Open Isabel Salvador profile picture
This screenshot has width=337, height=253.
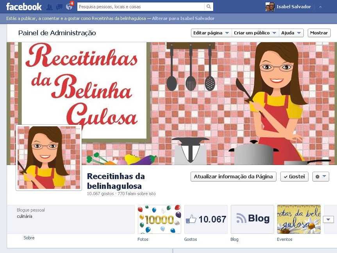click(x=270, y=7)
